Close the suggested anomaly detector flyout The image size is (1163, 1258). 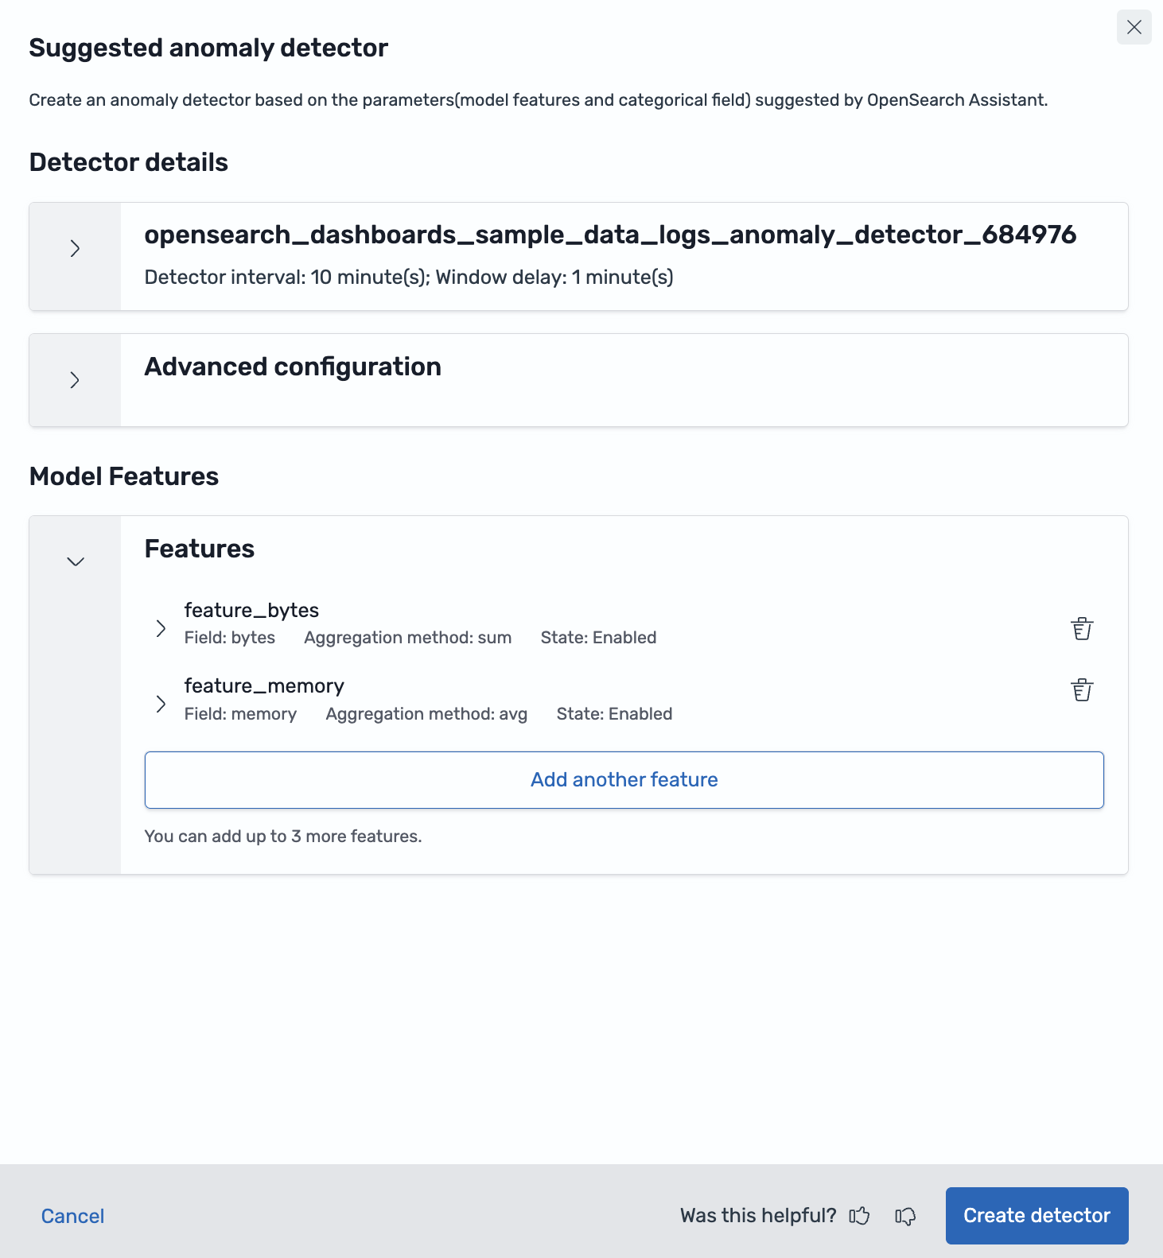pos(1134,27)
